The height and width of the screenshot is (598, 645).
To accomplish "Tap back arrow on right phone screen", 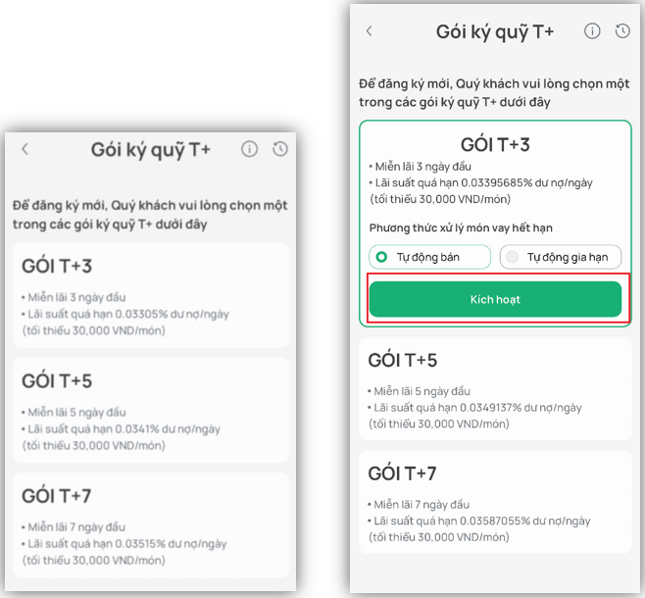I will pos(369,30).
